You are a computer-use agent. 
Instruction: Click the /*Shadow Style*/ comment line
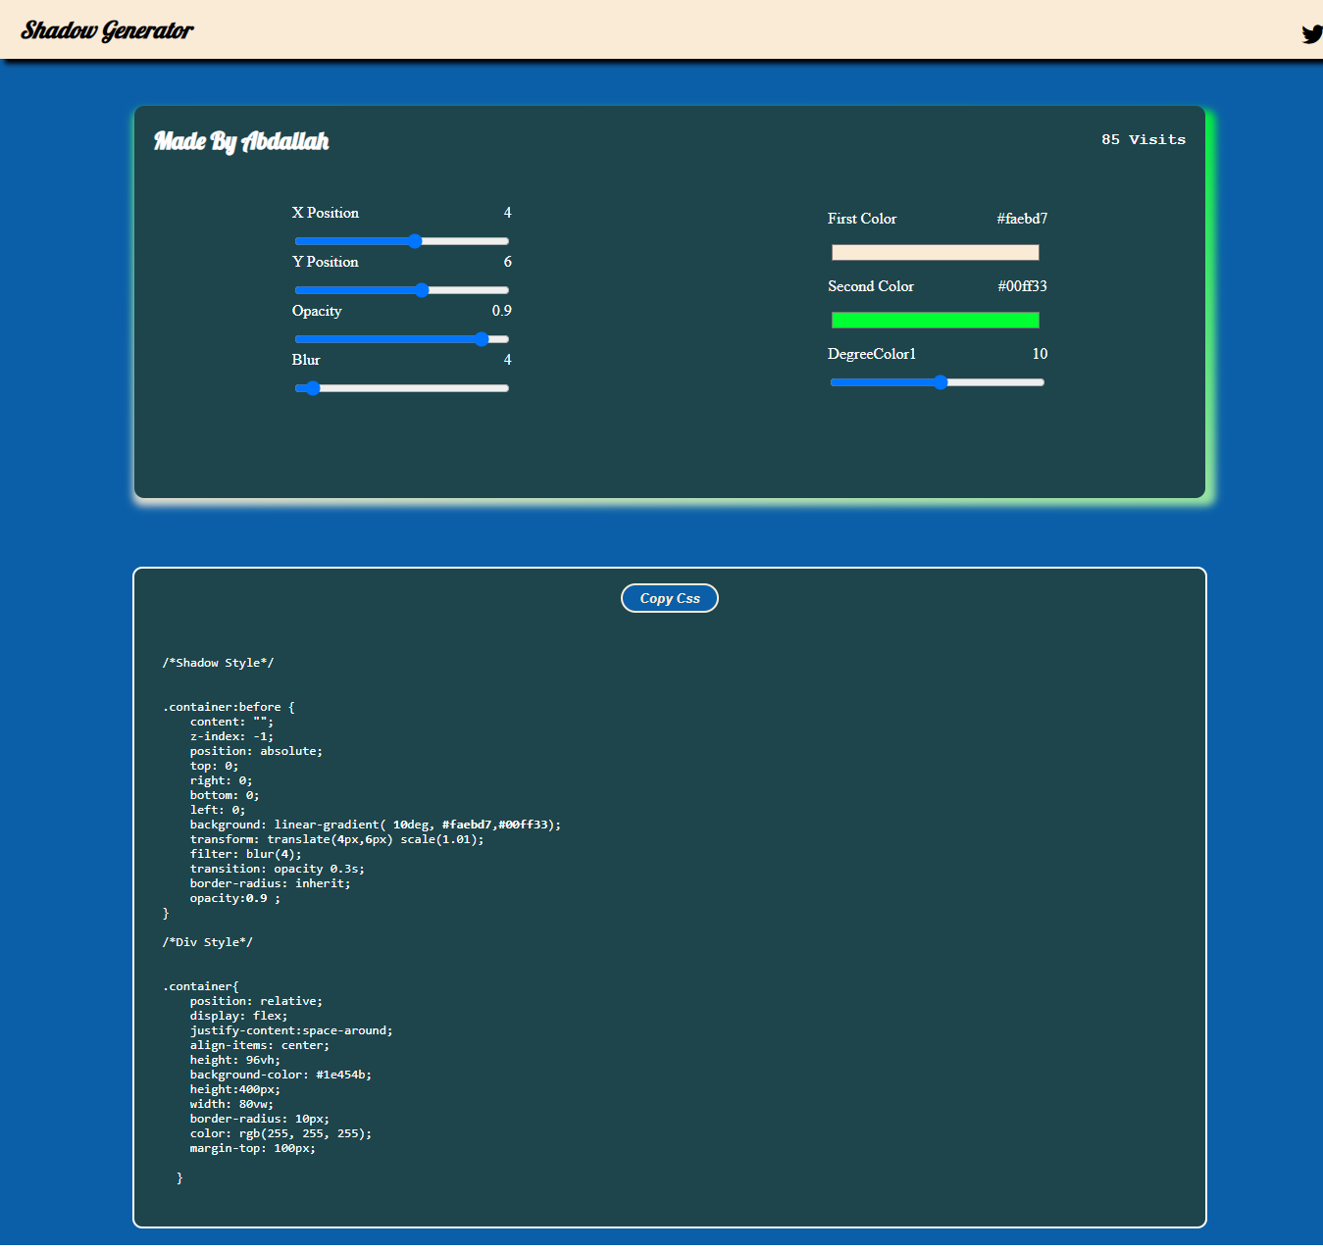219,663
